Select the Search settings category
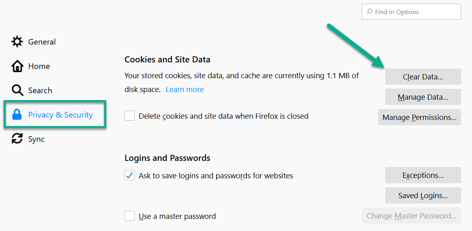The height and width of the screenshot is (231, 472). (x=40, y=90)
